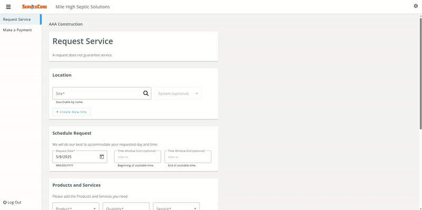Click the Quantity input field

[x=126, y=206]
